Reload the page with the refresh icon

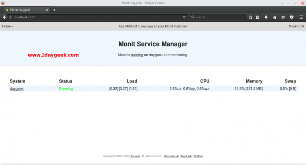point(184,17)
